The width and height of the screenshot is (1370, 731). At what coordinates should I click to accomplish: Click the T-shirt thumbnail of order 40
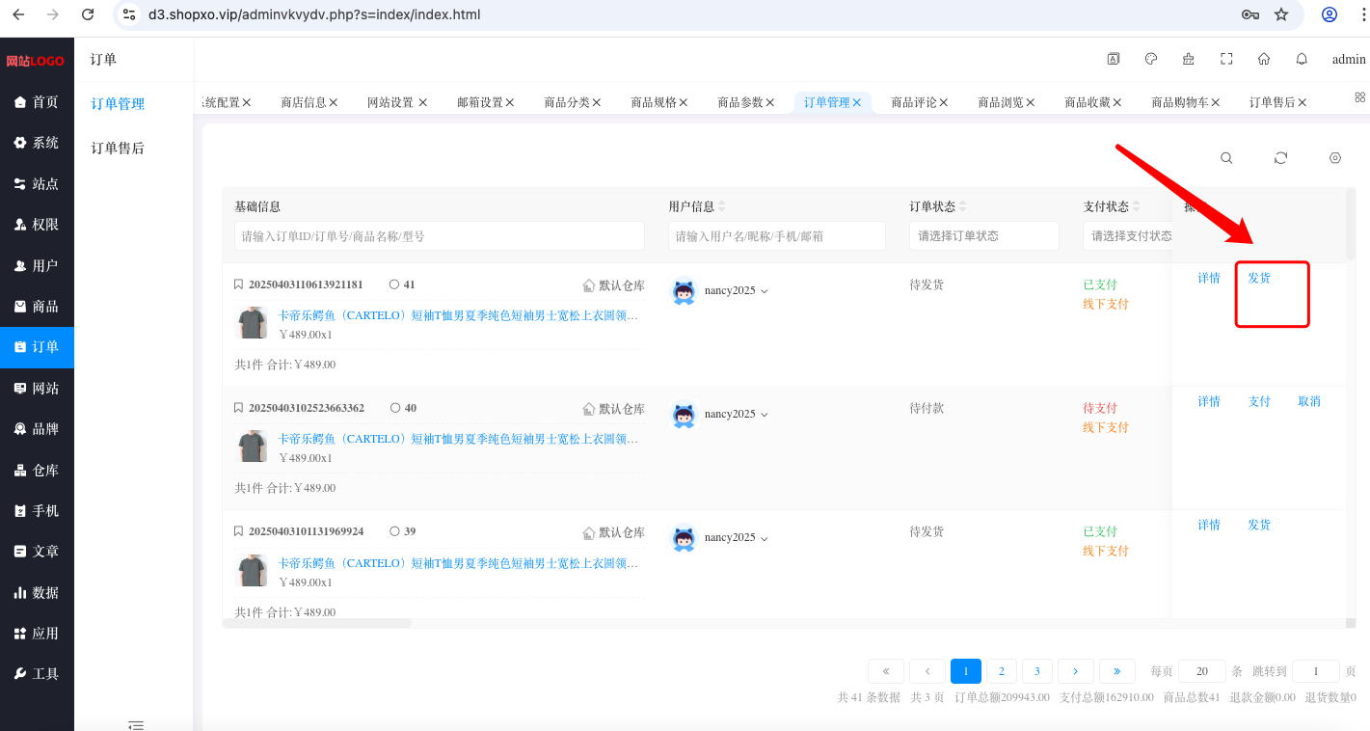click(x=253, y=447)
